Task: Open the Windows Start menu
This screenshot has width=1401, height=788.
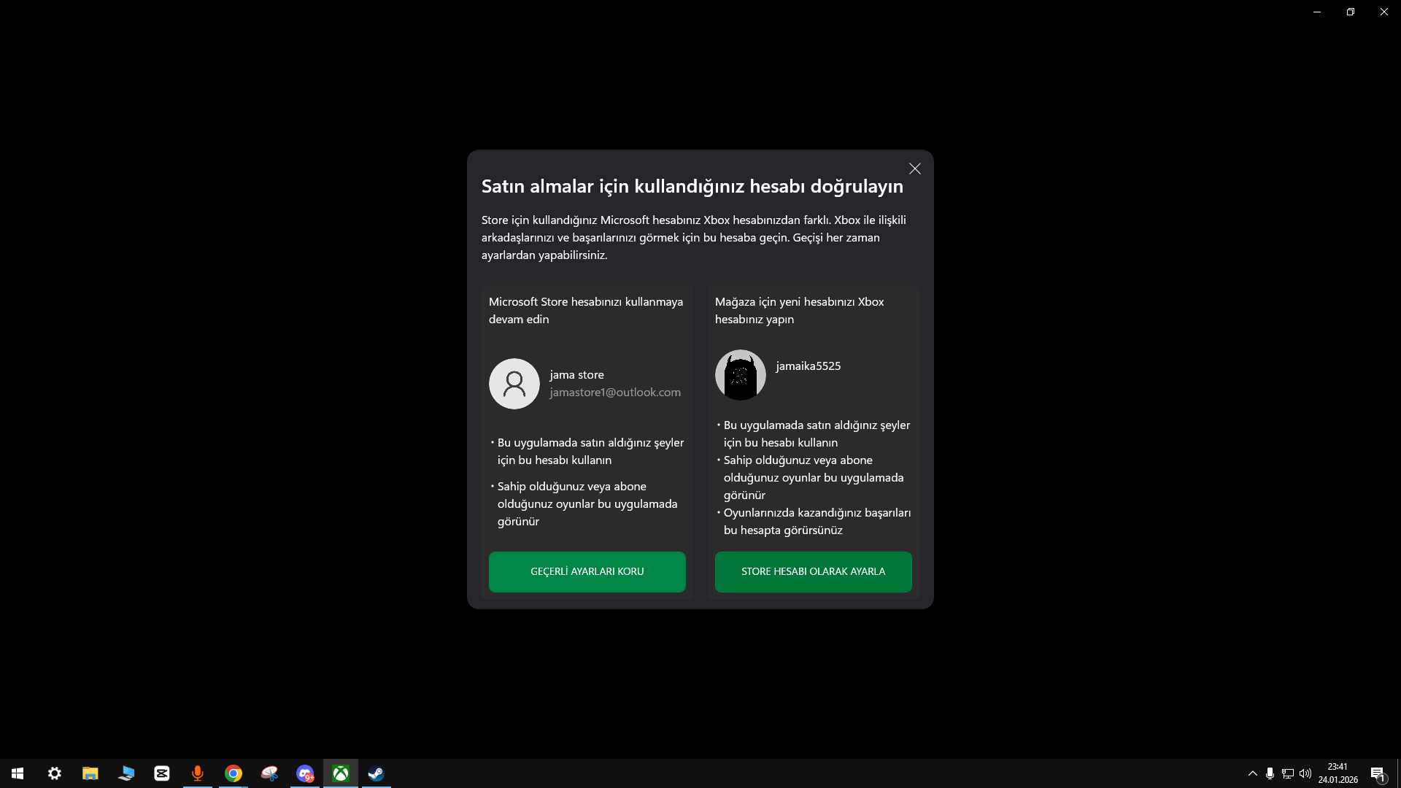Action: [x=18, y=773]
